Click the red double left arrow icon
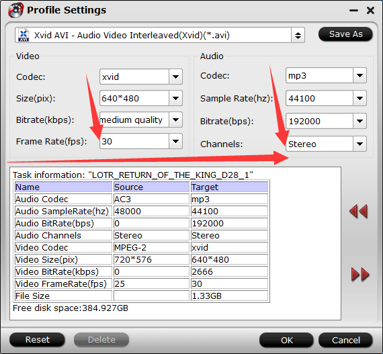Image resolution: width=383 pixels, height=354 pixels. [x=358, y=211]
